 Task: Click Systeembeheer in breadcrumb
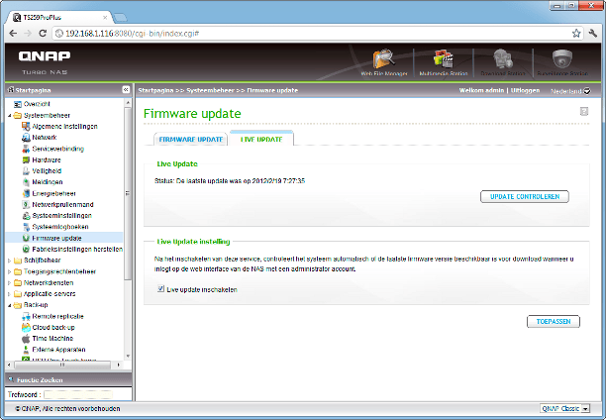coord(210,90)
